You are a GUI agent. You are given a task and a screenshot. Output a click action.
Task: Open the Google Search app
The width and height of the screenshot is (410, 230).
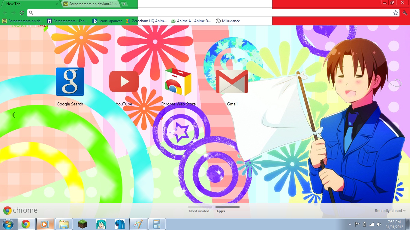(70, 82)
